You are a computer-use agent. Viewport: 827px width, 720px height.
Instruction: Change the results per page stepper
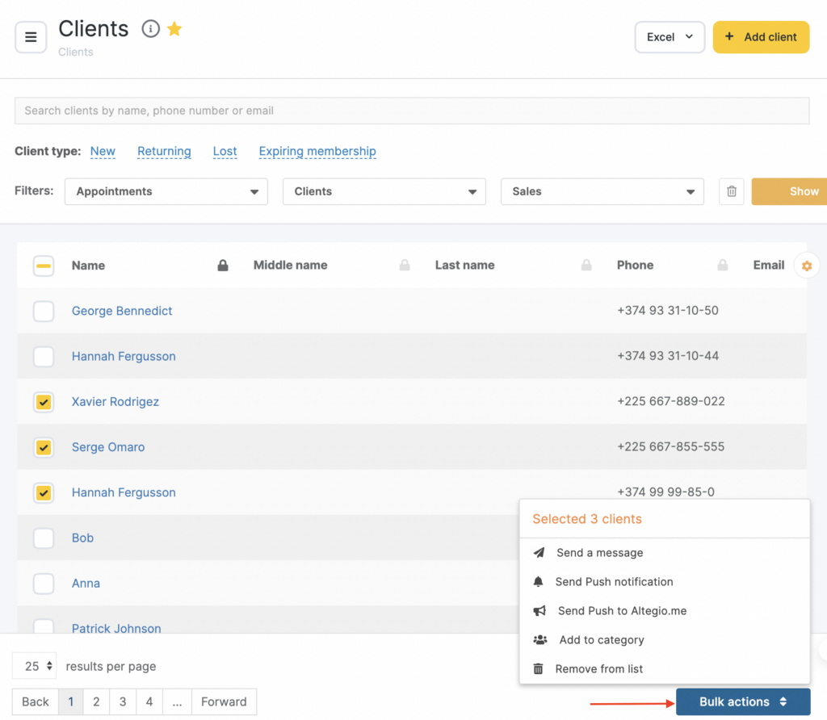(35, 666)
